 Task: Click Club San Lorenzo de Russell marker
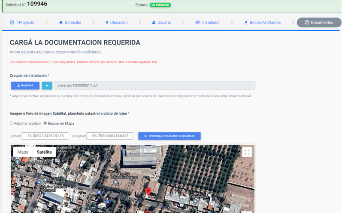pyautogui.click(x=45, y=180)
